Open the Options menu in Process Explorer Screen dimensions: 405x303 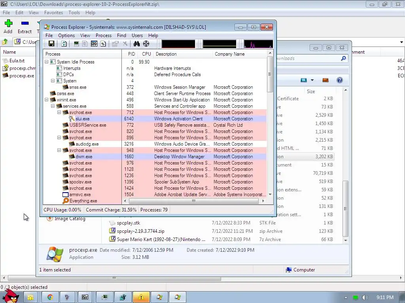[x=66, y=35]
